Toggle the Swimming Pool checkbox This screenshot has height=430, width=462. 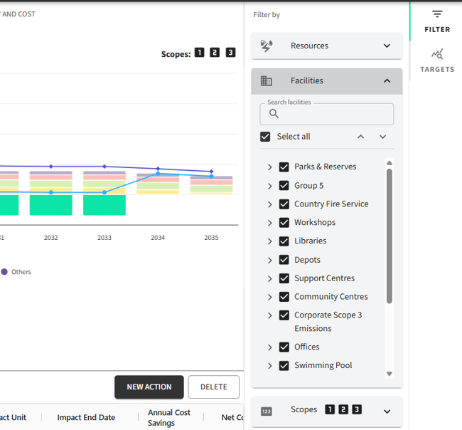pyautogui.click(x=284, y=365)
